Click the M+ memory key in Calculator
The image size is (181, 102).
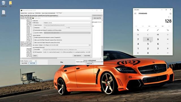[x=149, y=26]
